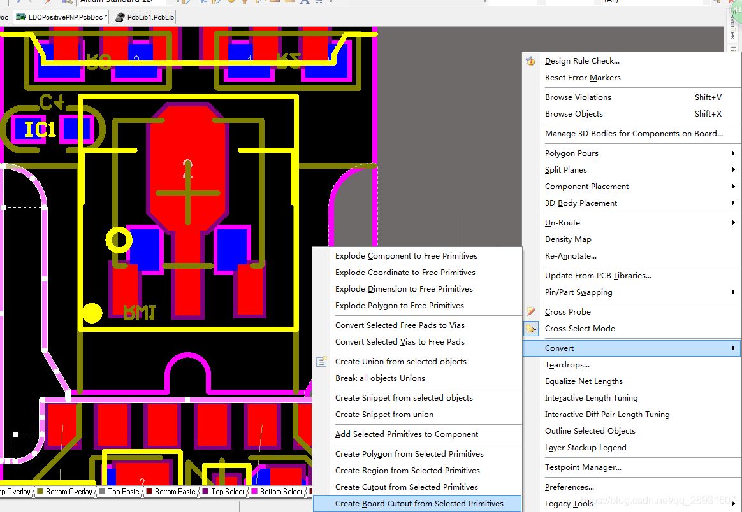The height and width of the screenshot is (512, 742).
Task: Click the red center pad 2 of IC1
Action: (188, 169)
